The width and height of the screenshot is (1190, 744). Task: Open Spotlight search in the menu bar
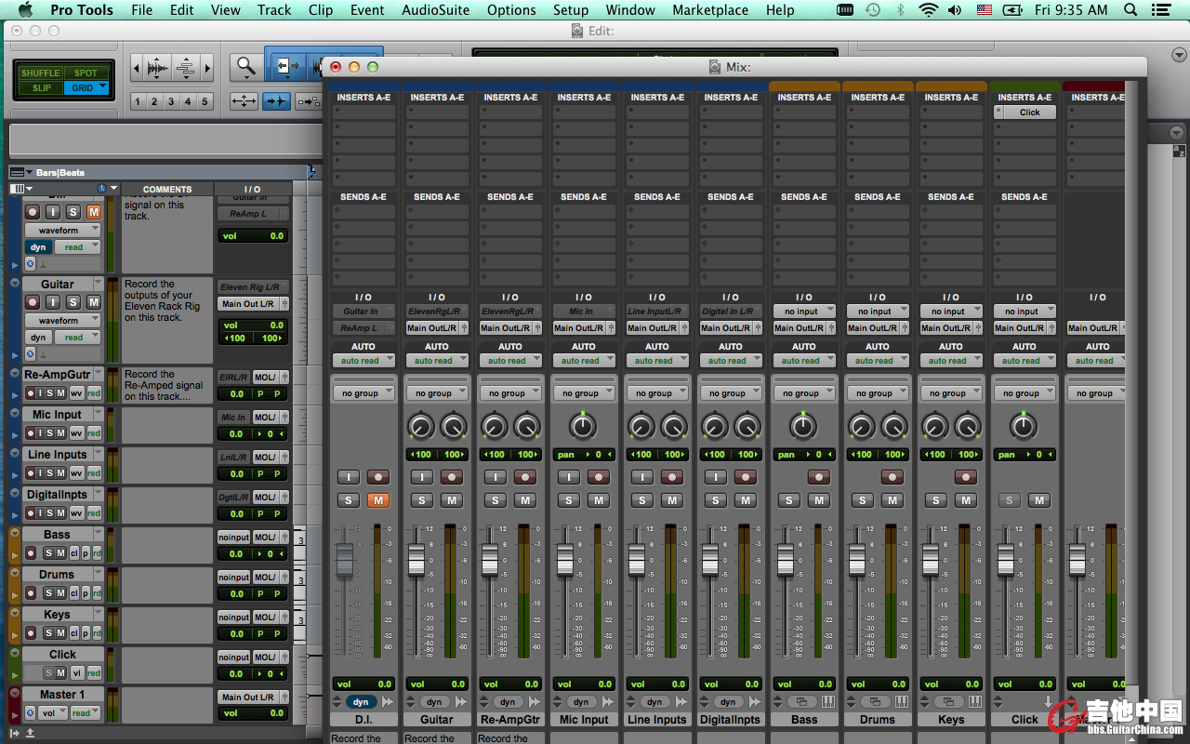tap(1130, 10)
